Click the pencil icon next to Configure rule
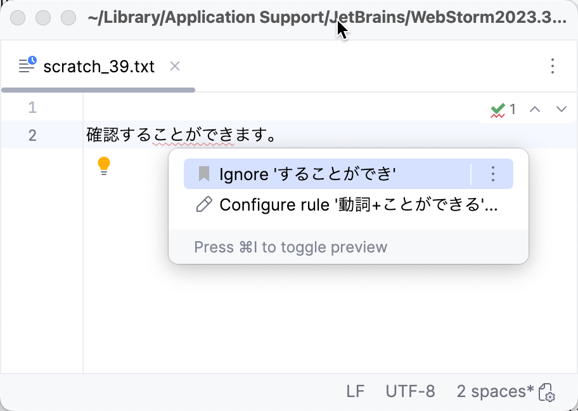Viewport: 578px width, 411px height. coord(203,205)
